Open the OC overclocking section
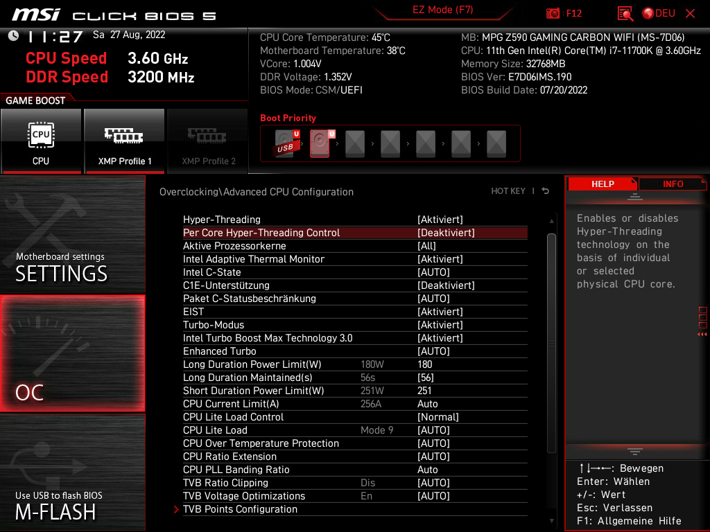Screen dimensions: 710x532 pyautogui.click(x=72, y=354)
